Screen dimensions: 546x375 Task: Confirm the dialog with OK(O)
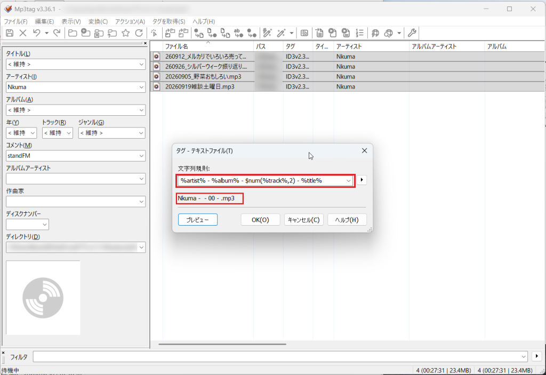pos(260,220)
